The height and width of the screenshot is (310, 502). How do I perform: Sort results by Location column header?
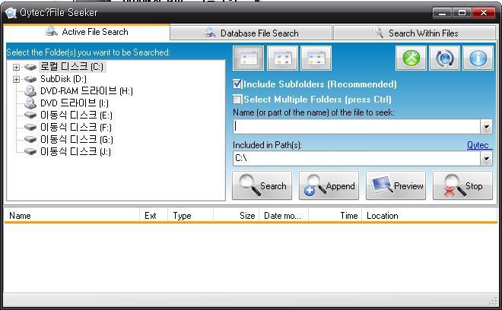point(430,216)
